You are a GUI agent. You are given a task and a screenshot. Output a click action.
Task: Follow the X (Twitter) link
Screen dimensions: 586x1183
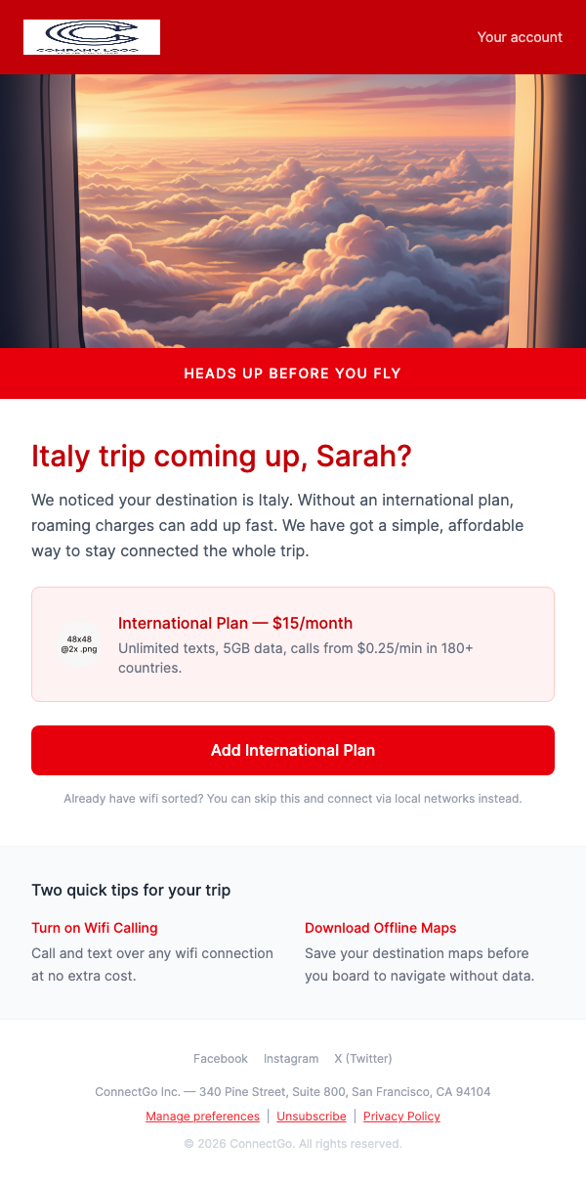coord(362,1058)
